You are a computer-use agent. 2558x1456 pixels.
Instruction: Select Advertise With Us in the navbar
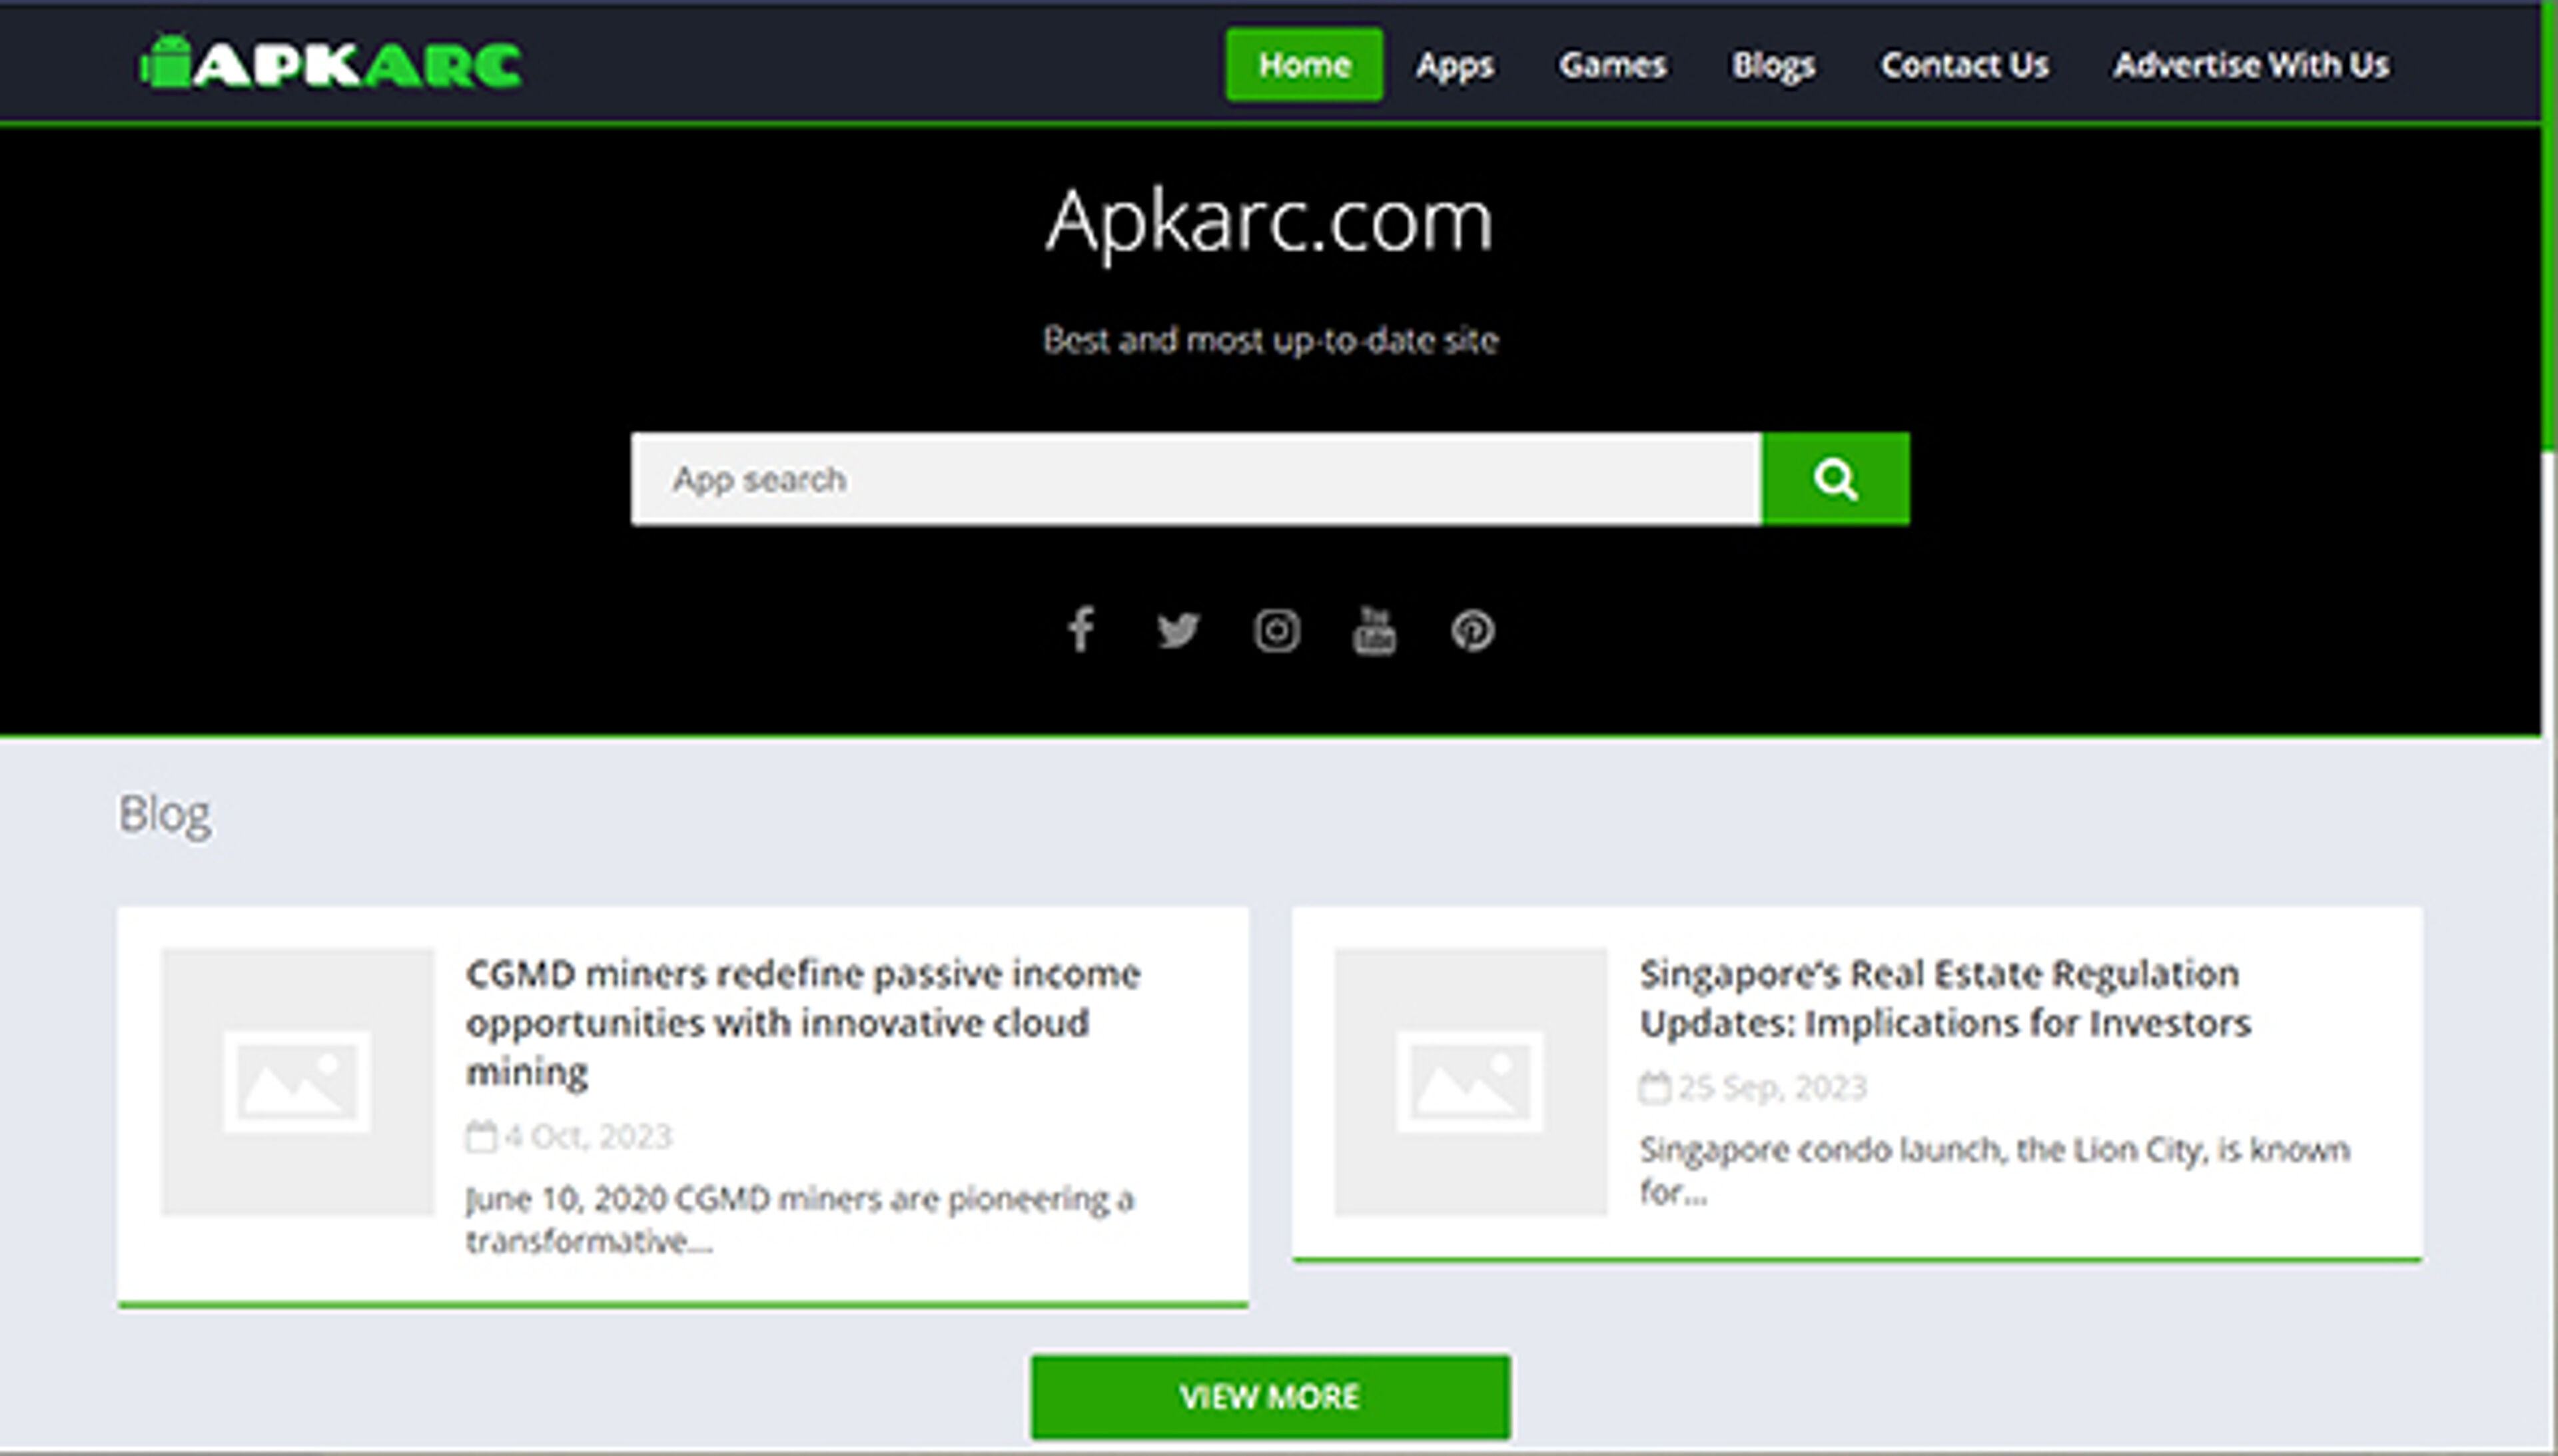[2249, 64]
